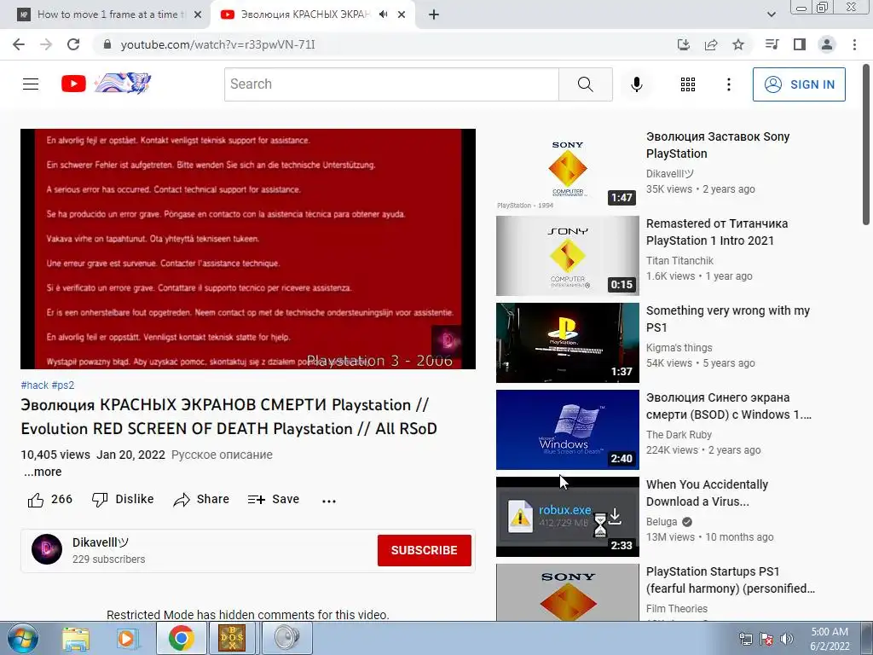
Task: Open system tray volume icon
Action: click(787, 639)
